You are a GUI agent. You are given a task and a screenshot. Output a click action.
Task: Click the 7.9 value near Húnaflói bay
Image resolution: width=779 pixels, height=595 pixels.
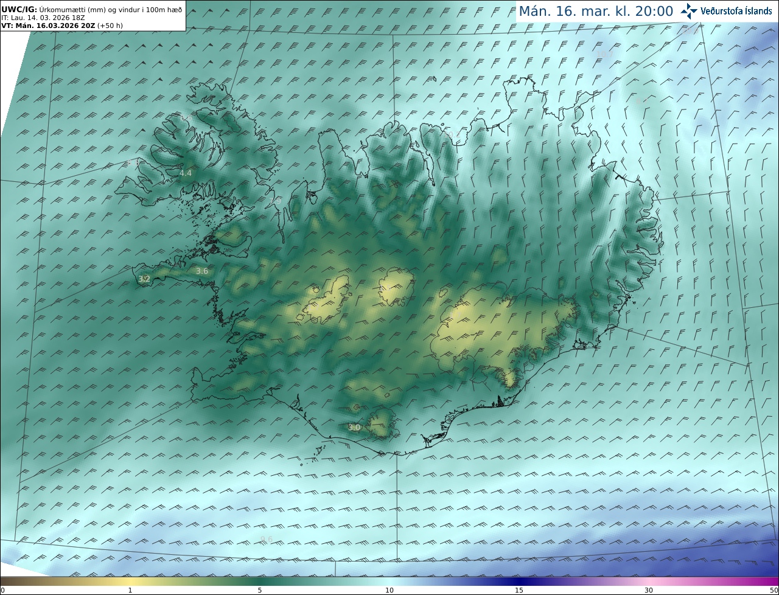pos(275,200)
